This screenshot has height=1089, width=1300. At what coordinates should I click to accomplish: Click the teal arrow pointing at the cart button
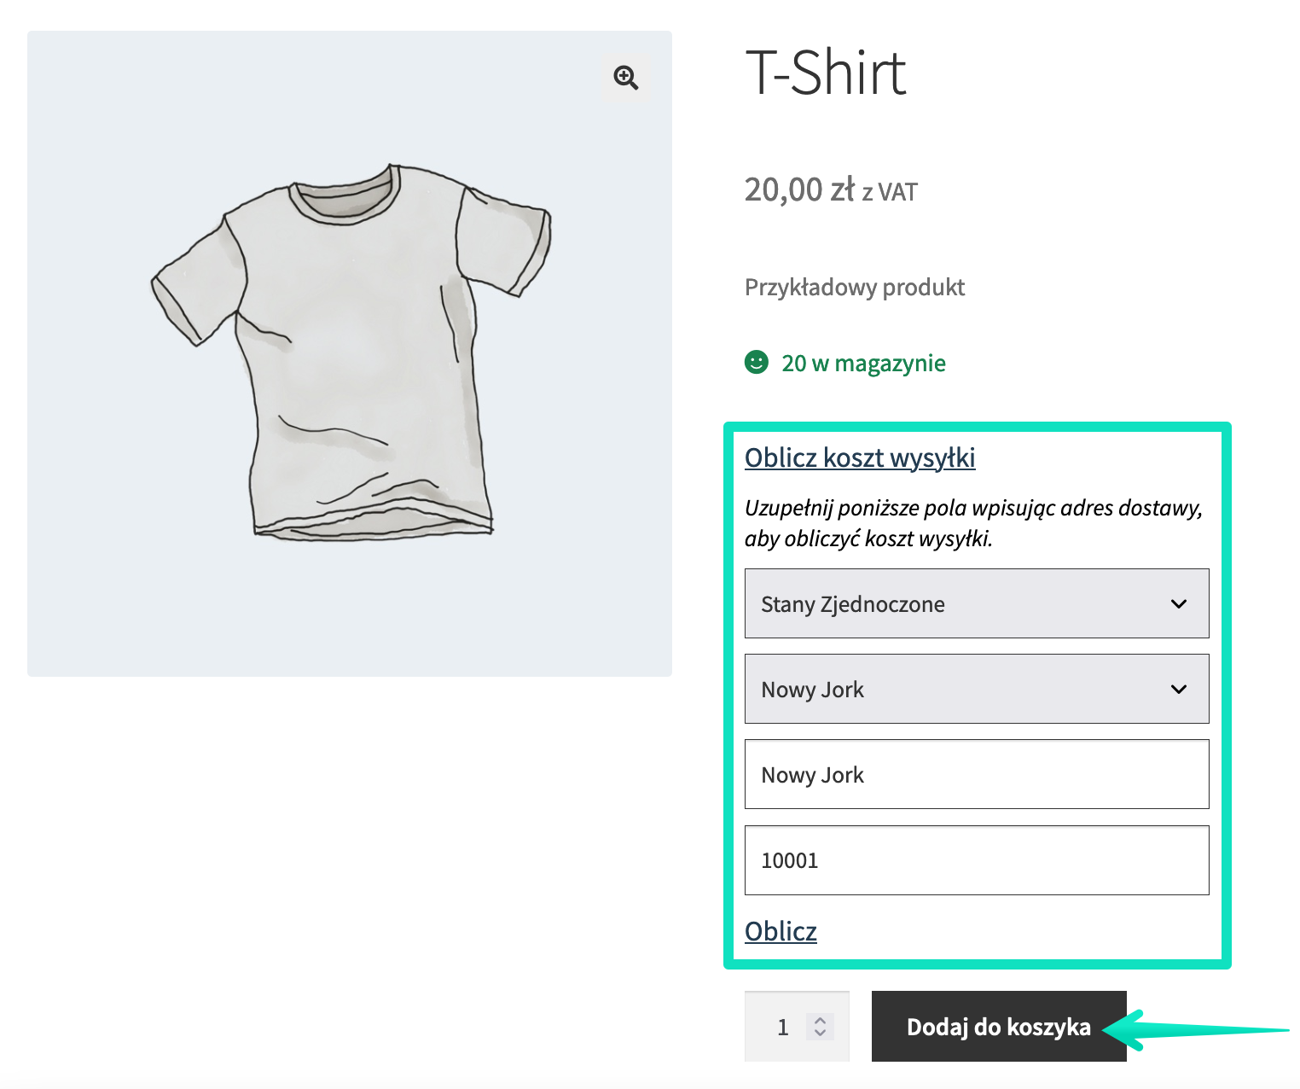tap(1194, 1030)
